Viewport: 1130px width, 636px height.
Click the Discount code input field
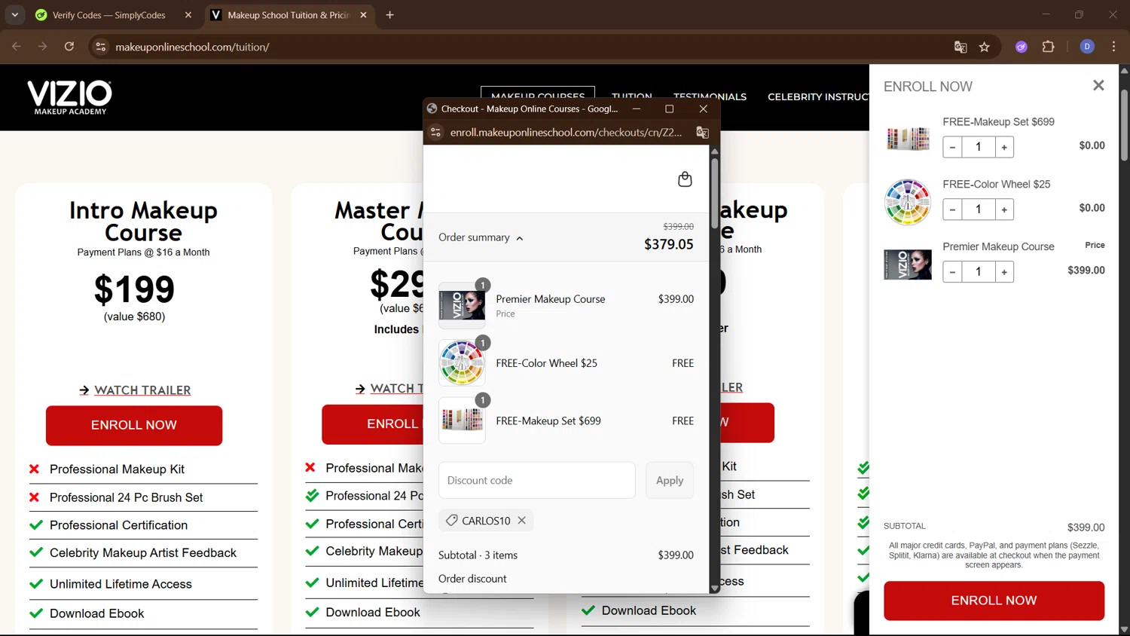[537, 480]
